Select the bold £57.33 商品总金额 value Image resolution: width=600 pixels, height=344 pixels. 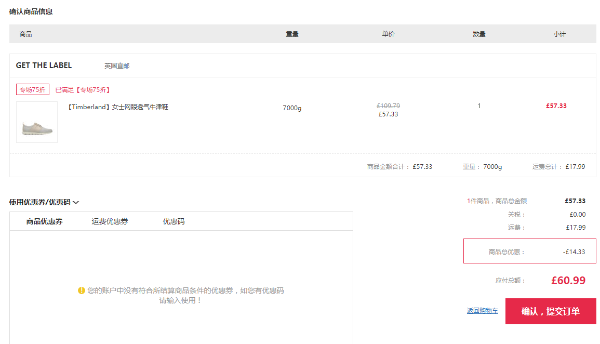click(x=575, y=201)
